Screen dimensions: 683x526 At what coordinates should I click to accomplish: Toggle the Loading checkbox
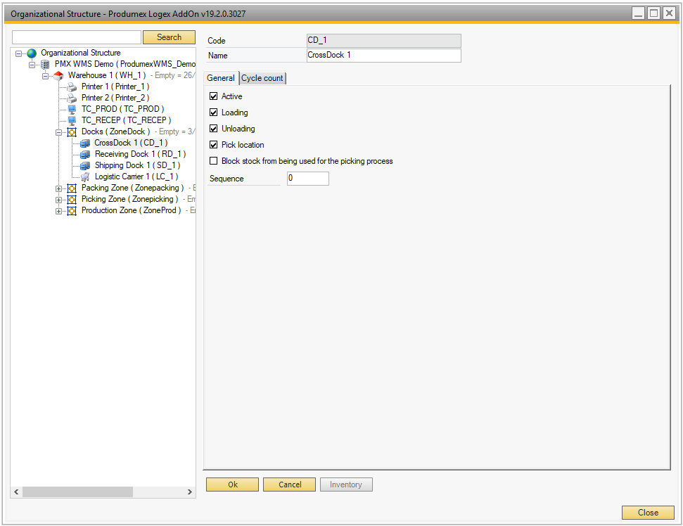tap(214, 113)
